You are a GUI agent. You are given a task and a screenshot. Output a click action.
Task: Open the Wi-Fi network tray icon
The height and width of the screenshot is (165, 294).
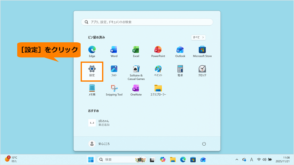coord(259,160)
